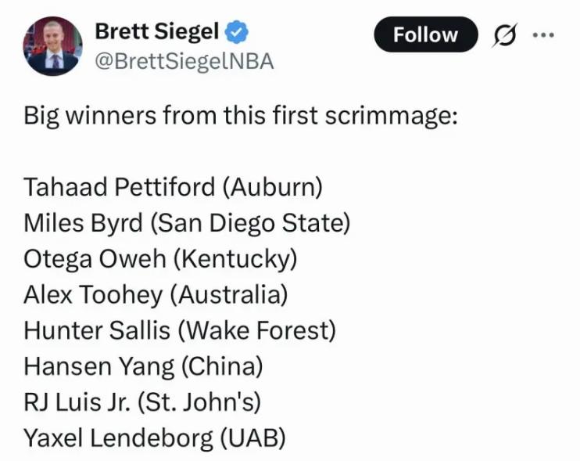Click the Yaxel Lendeborg name text
Viewport: 580px width, 461px height.
118,438
